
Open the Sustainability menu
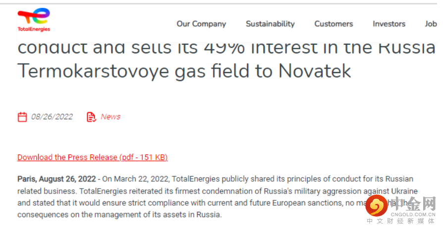270,24
